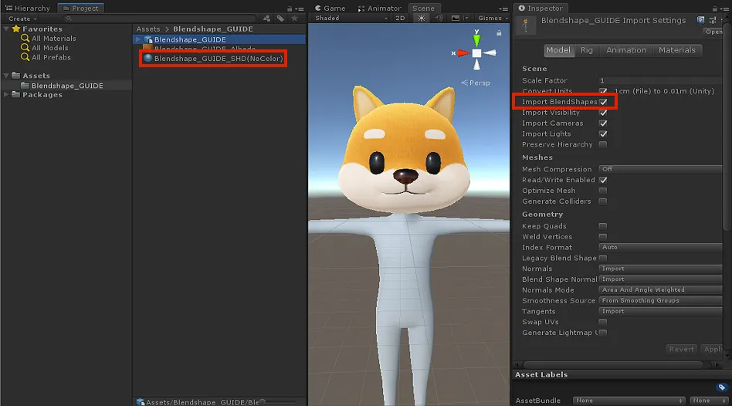Open the Shaded draw mode dropdown
Viewport: 732px width, 406px height.
click(351, 19)
